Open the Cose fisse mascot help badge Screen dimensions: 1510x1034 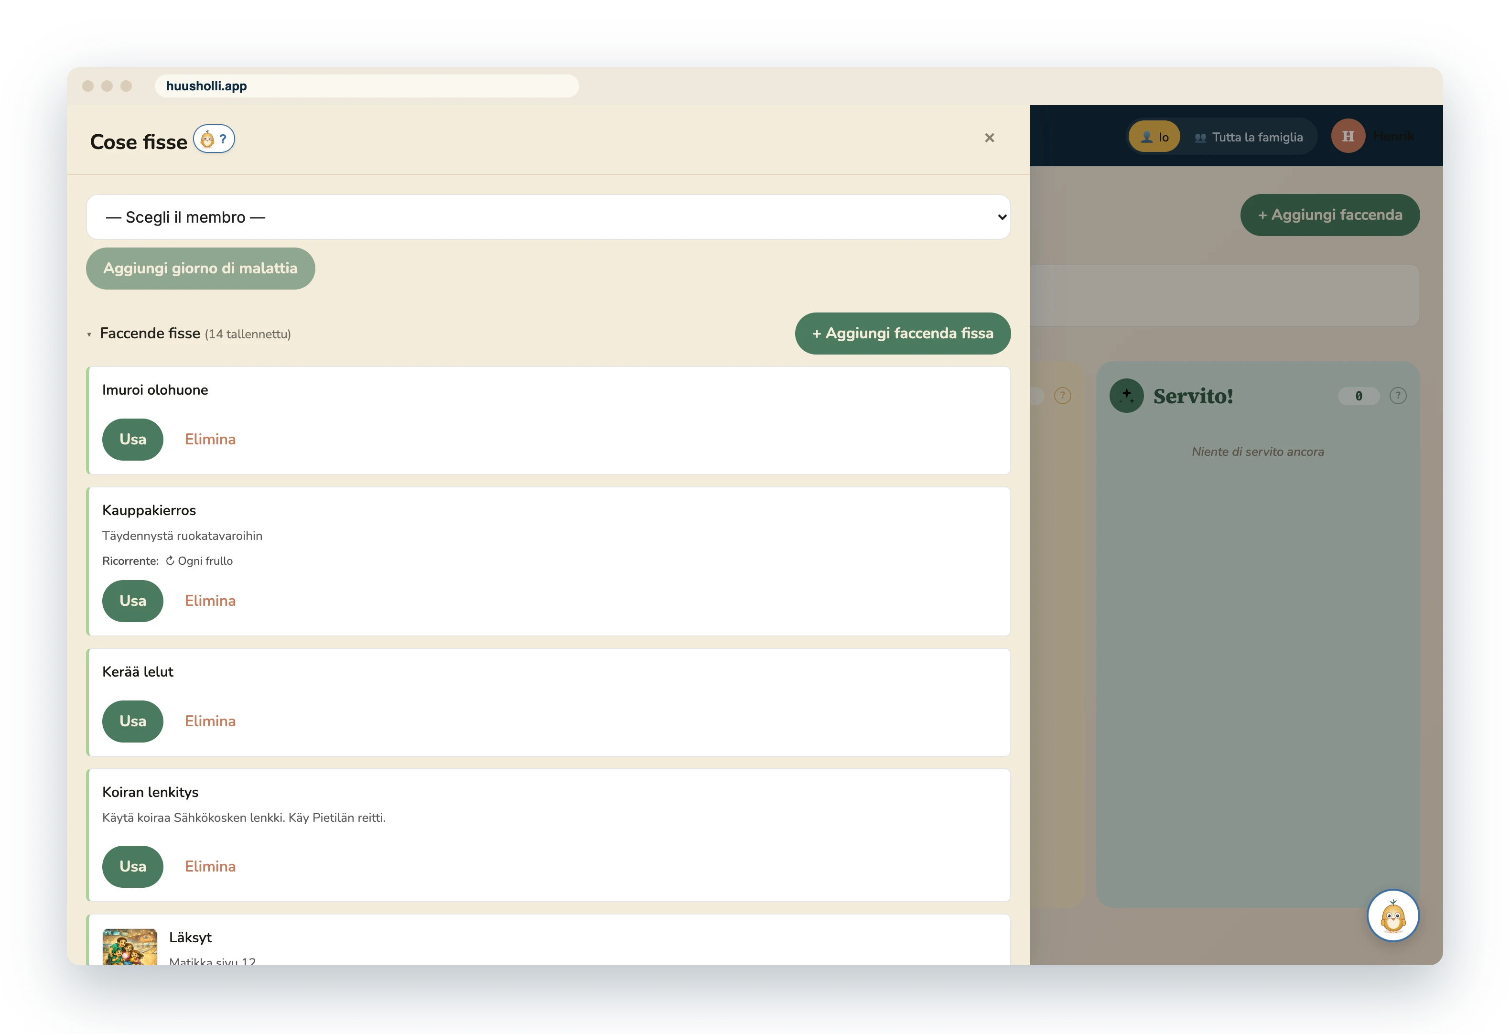214,139
